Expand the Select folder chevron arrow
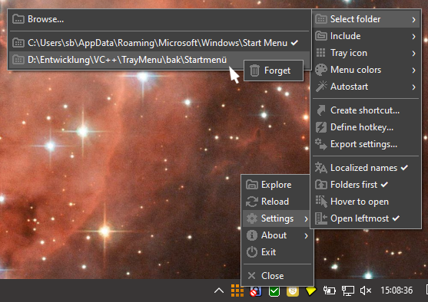The width and height of the screenshot is (428, 302). tap(414, 19)
